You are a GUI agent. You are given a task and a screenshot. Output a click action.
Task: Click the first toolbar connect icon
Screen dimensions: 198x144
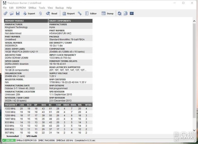click(5, 13)
